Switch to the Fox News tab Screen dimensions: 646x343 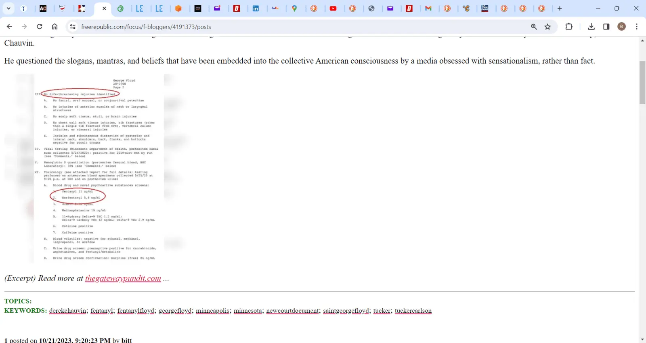pyautogui.click(x=485, y=8)
